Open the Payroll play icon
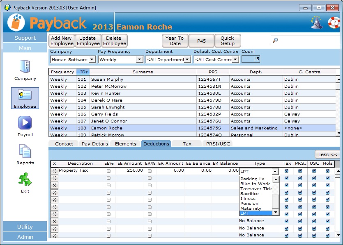Viewport: 343px width, 245px height. pos(25,123)
